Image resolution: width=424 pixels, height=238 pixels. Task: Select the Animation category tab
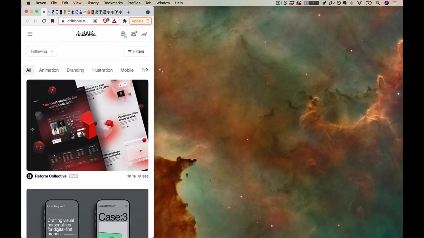tap(49, 70)
